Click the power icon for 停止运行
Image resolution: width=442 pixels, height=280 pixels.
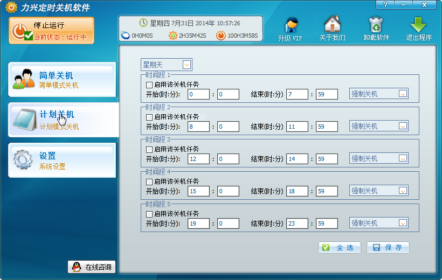20,31
